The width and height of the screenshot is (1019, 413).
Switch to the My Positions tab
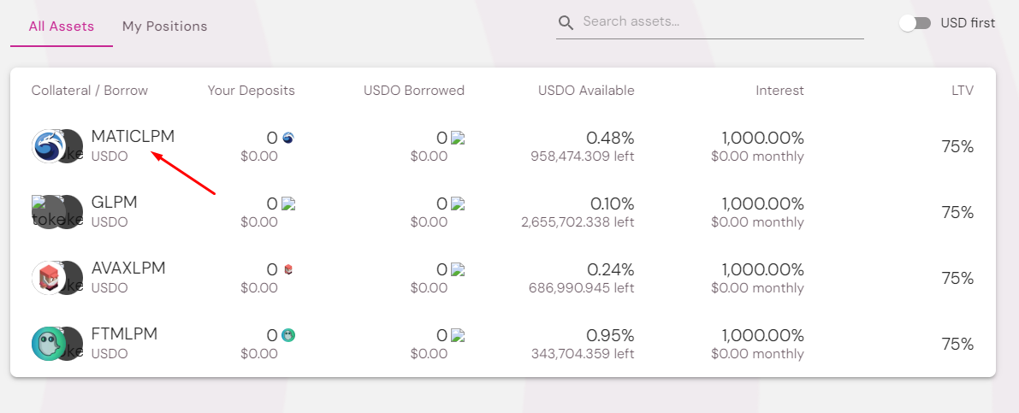tap(164, 27)
